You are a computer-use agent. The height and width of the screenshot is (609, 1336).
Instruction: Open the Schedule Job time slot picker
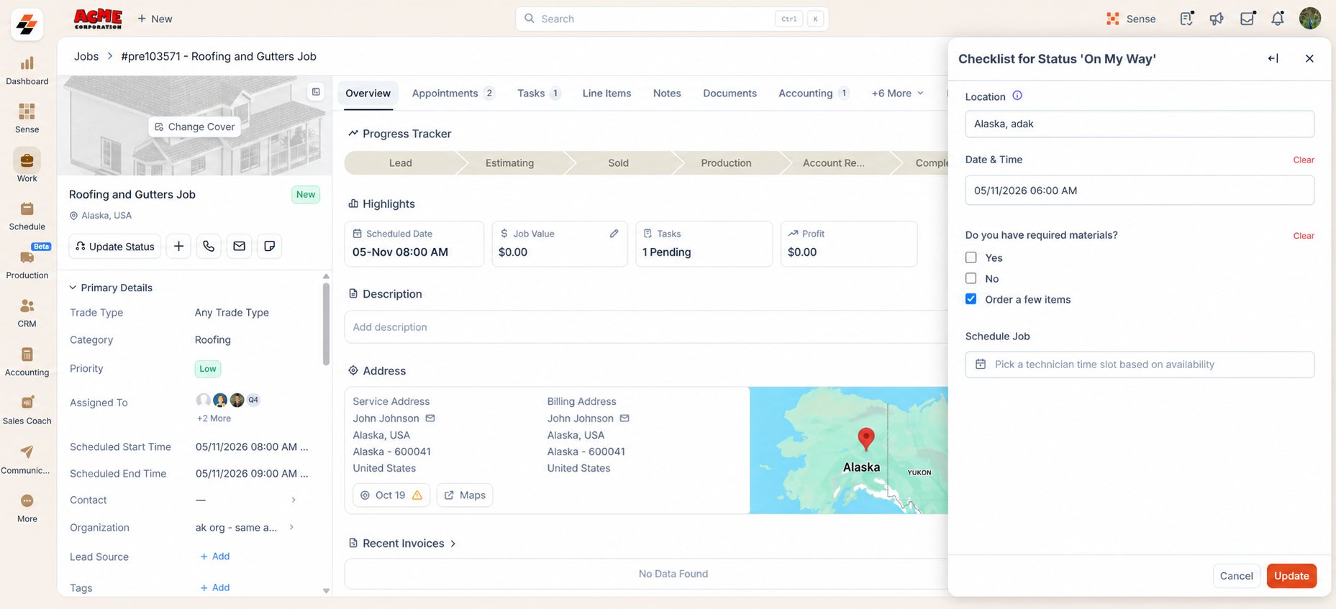click(x=1140, y=365)
